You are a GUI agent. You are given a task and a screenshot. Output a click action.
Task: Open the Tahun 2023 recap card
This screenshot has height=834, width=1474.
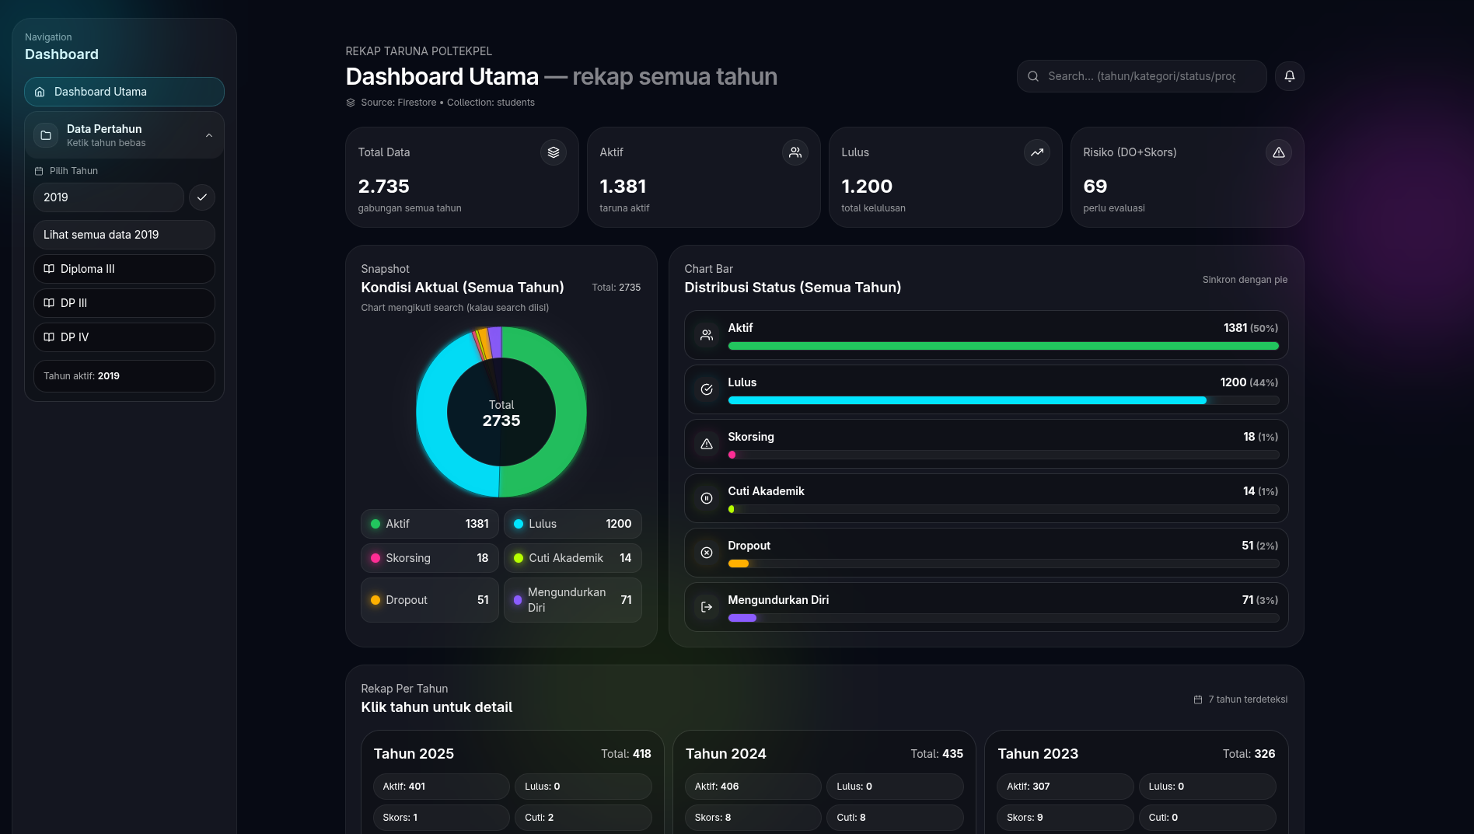[x=1136, y=781]
